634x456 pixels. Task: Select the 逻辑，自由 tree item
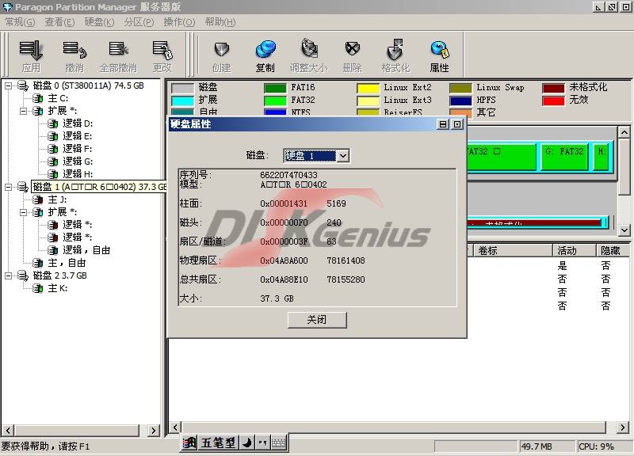tap(86, 250)
